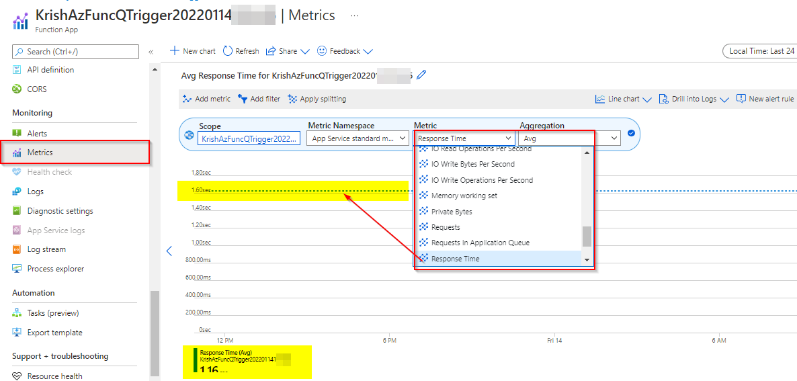
Task: Click the metric list scrollbar thumb
Action: (587, 237)
